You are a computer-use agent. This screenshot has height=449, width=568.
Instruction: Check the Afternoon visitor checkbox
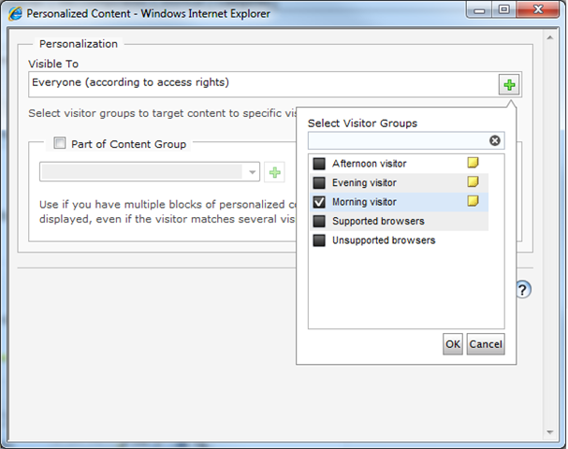tap(319, 164)
